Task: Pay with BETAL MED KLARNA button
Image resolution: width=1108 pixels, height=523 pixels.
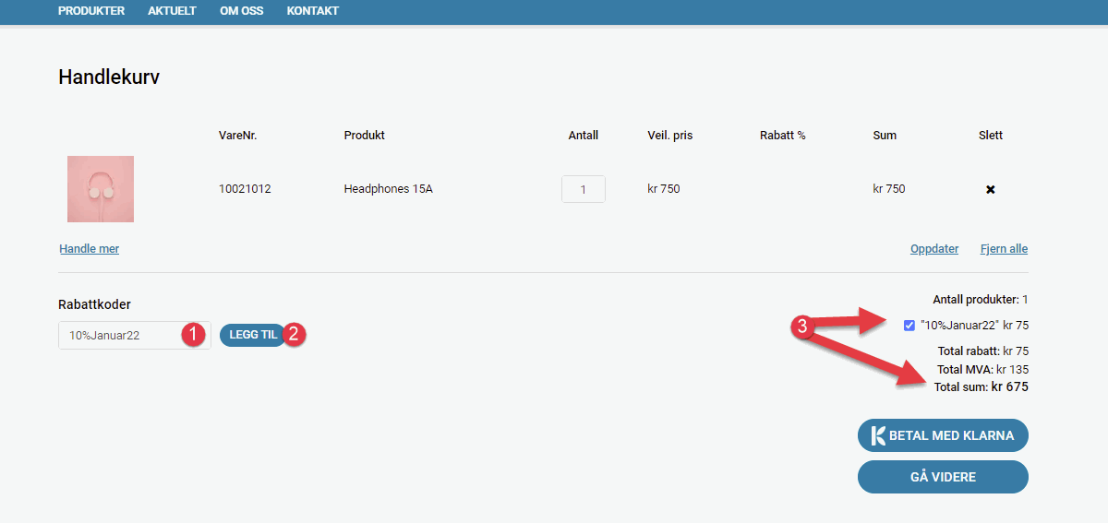Action: [x=943, y=435]
